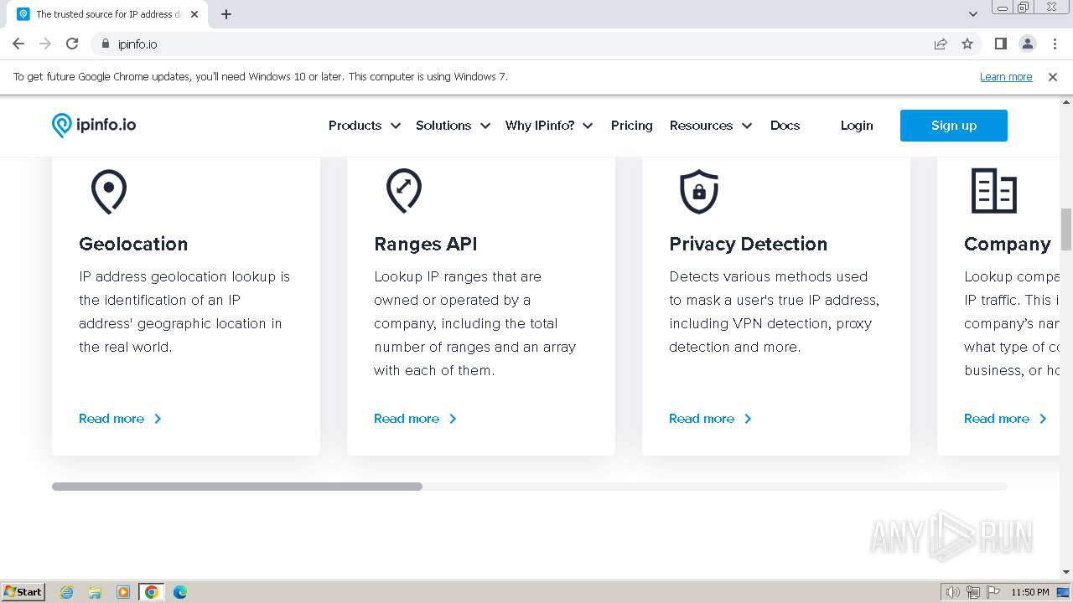Click the Geolocation pin icon
This screenshot has height=603, width=1073.
(x=109, y=191)
